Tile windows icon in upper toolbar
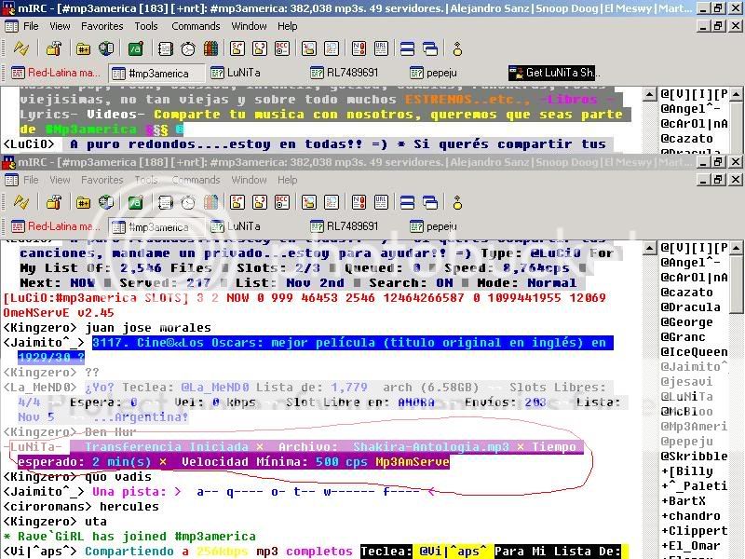The image size is (745, 559). click(407, 48)
